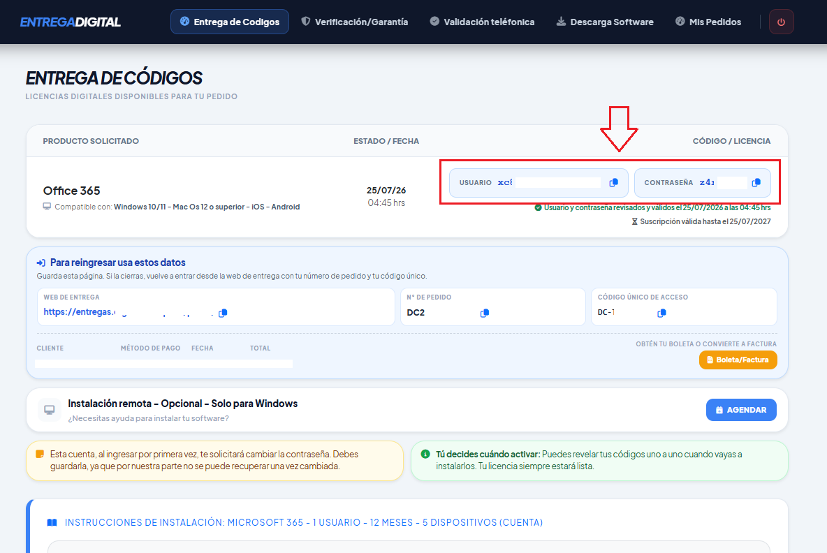Click the green check validation icon
827x553 pixels.
point(538,207)
